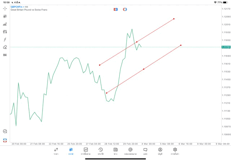Open the chart search magnifier icon
Screen dimensions: 231x161
pyautogui.click(x=5, y=131)
